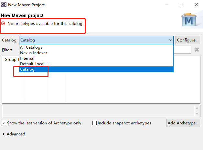Select All Catalogs from the list

click(x=31, y=47)
